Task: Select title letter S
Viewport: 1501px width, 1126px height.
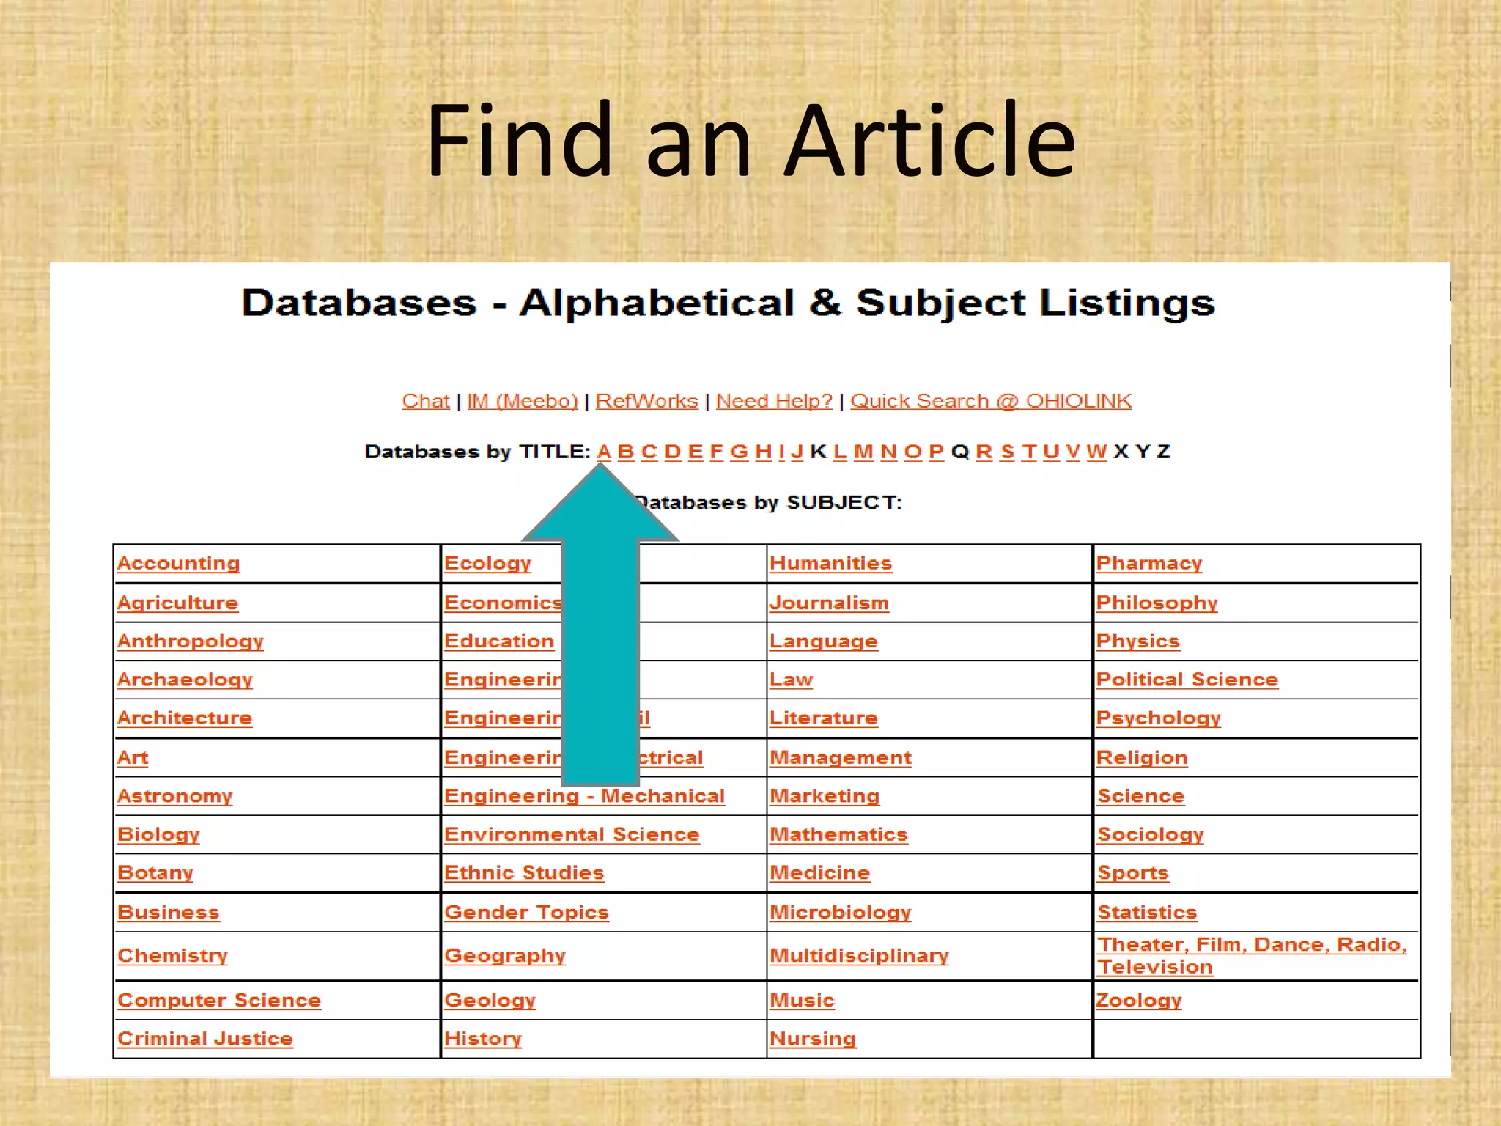Action: [x=1007, y=452]
